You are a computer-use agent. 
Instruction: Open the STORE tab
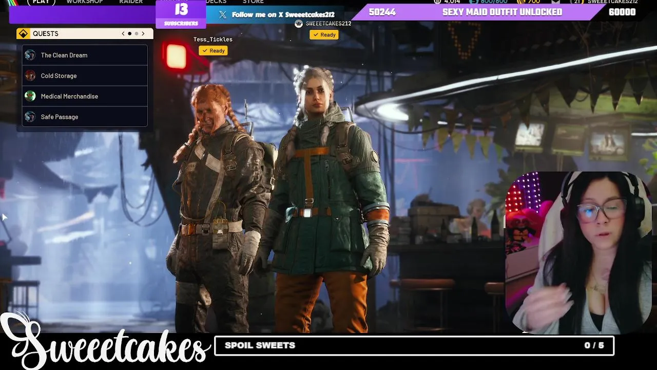[253, 2]
